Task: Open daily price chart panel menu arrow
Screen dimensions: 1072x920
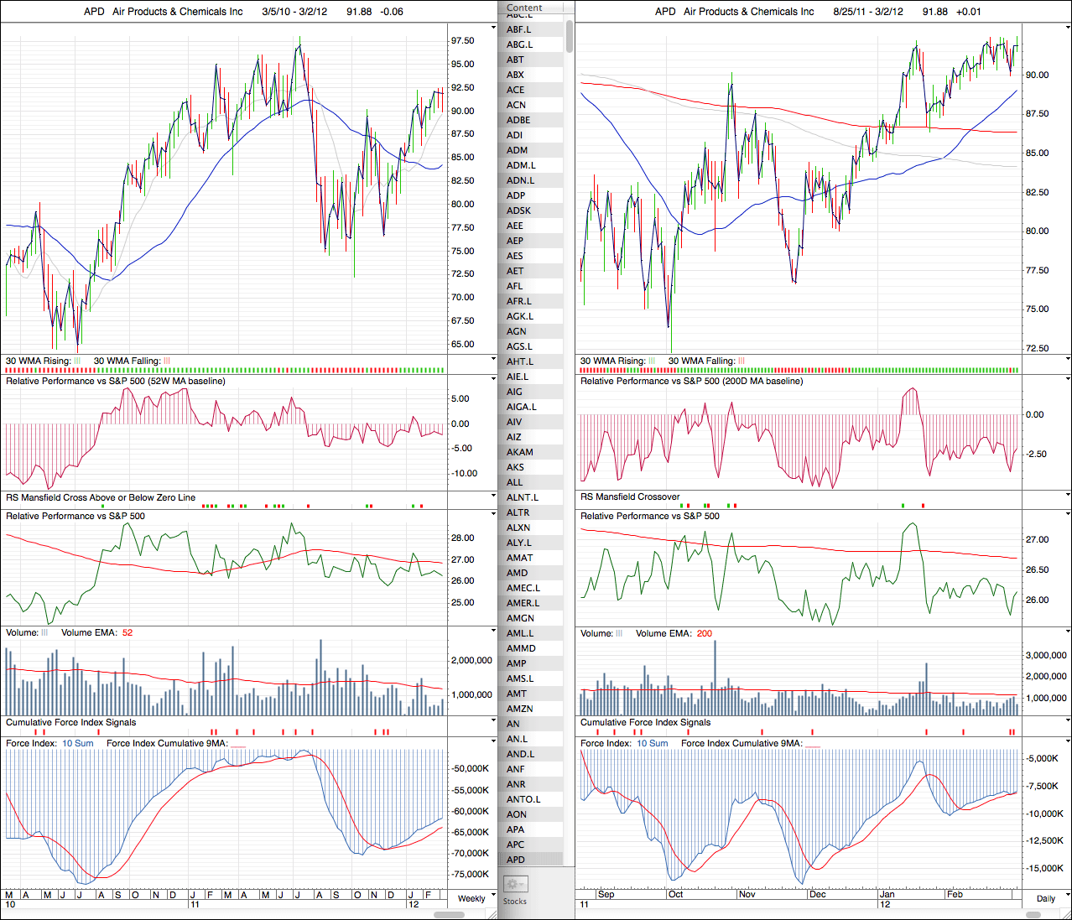Action: pyautogui.click(x=1068, y=28)
